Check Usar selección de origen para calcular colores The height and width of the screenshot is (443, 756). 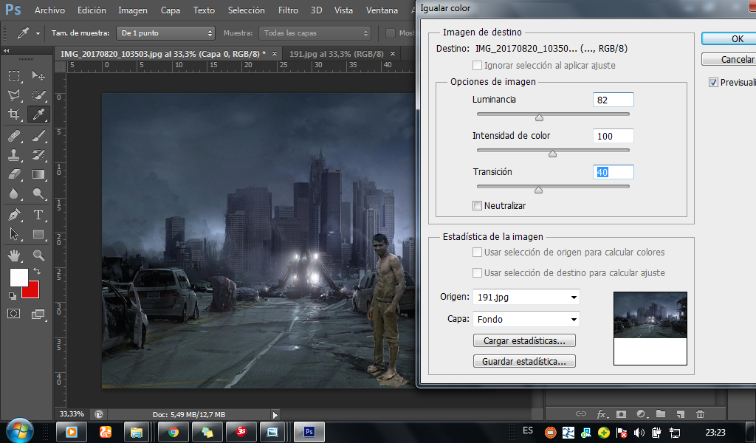pyautogui.click(x=478, y=253)
